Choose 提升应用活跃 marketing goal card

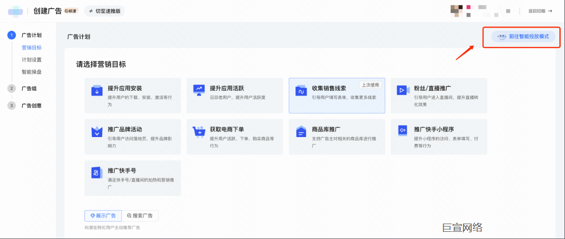pos(234,96)
